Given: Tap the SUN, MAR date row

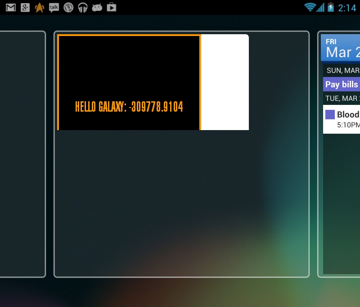Looking at the screenshot, I should 342,71.
